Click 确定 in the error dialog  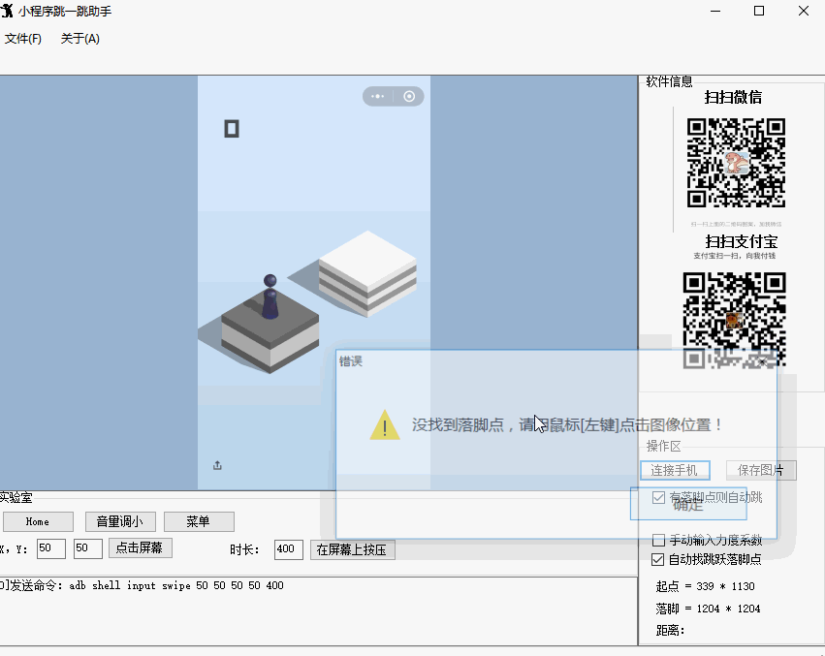[x=688, y=504]
